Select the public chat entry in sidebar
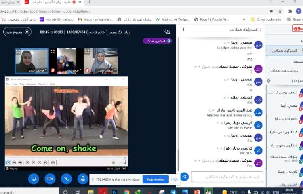Viewport: 303px width, 194px height. coord(284,51)
